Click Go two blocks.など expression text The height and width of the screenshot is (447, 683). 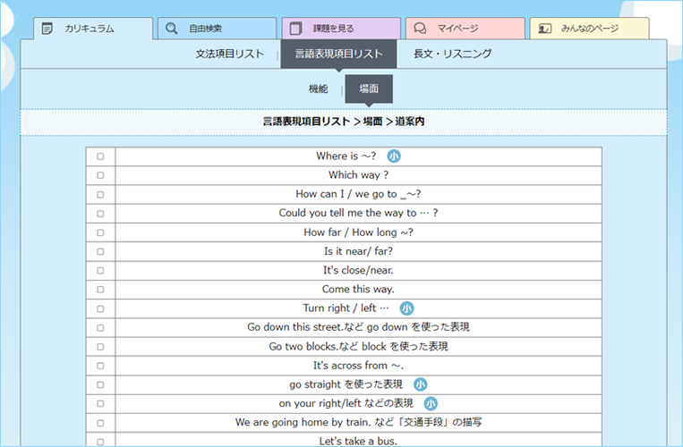358,347
